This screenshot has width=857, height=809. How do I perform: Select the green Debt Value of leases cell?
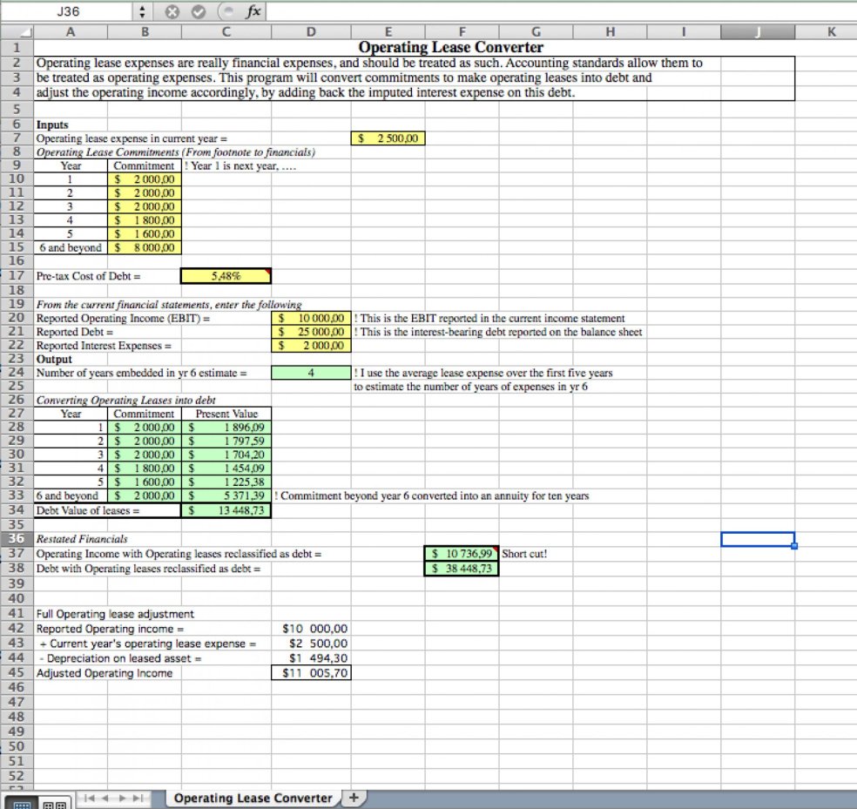[226, 511]
